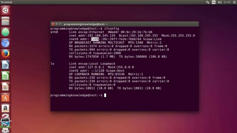This screenshot has width=237, height=133.
Task: Open LibreOffice Calc spreadsheet launcher
Action: point(5,76)
